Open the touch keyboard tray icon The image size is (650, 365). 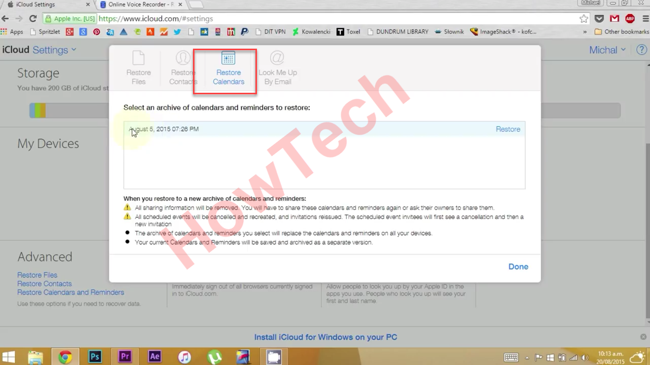511,357
